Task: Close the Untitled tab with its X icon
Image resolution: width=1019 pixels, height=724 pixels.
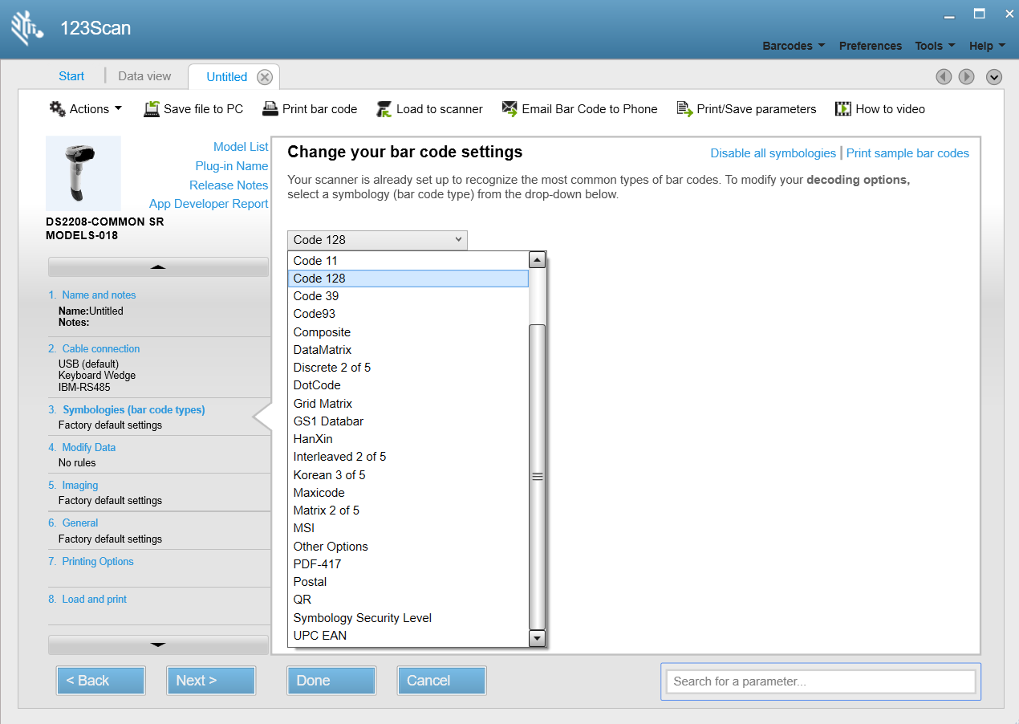Action: pyautogui.click(x=265, y=77)
